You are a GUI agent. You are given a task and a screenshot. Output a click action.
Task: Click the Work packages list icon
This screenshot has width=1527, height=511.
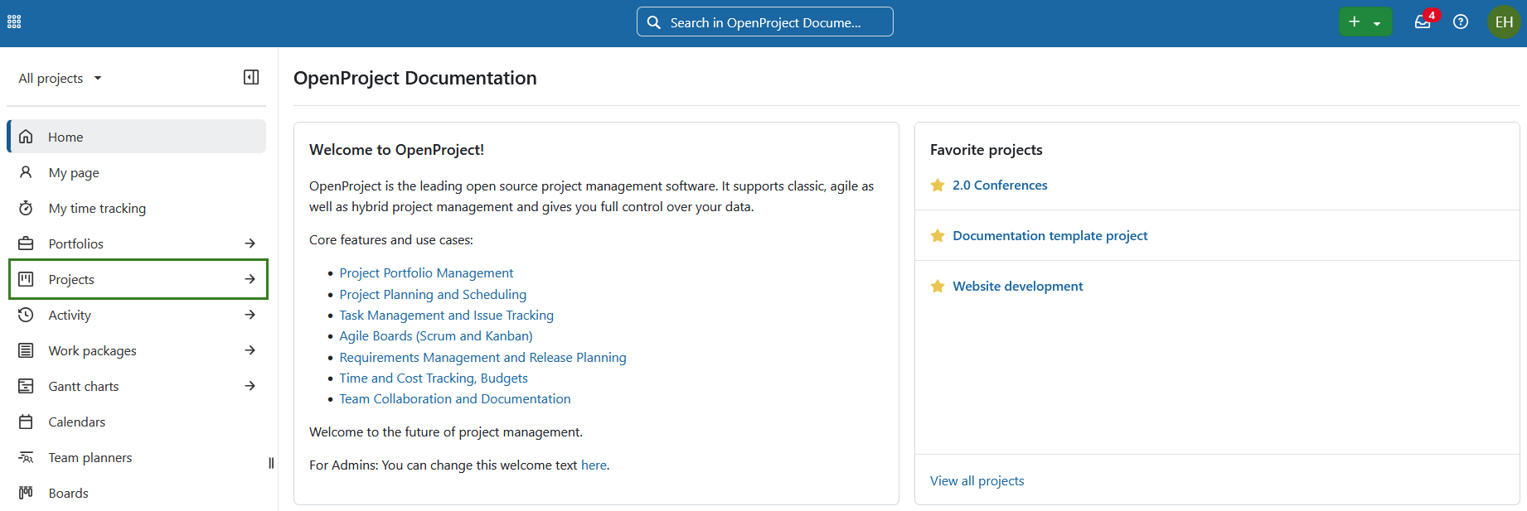coord(26,350)
